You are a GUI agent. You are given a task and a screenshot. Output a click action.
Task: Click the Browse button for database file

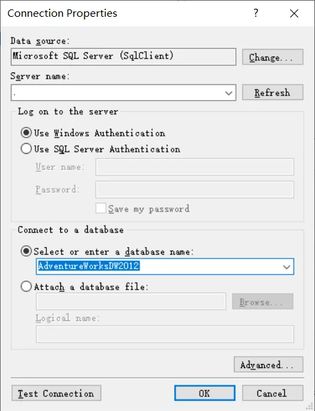point(263,302)
